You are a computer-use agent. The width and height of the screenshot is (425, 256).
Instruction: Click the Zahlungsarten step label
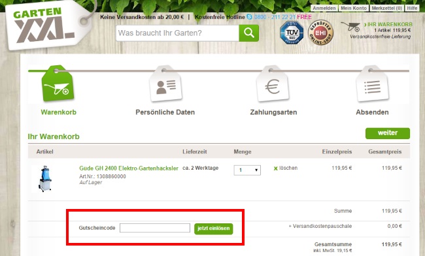click(x=273, y=112)
